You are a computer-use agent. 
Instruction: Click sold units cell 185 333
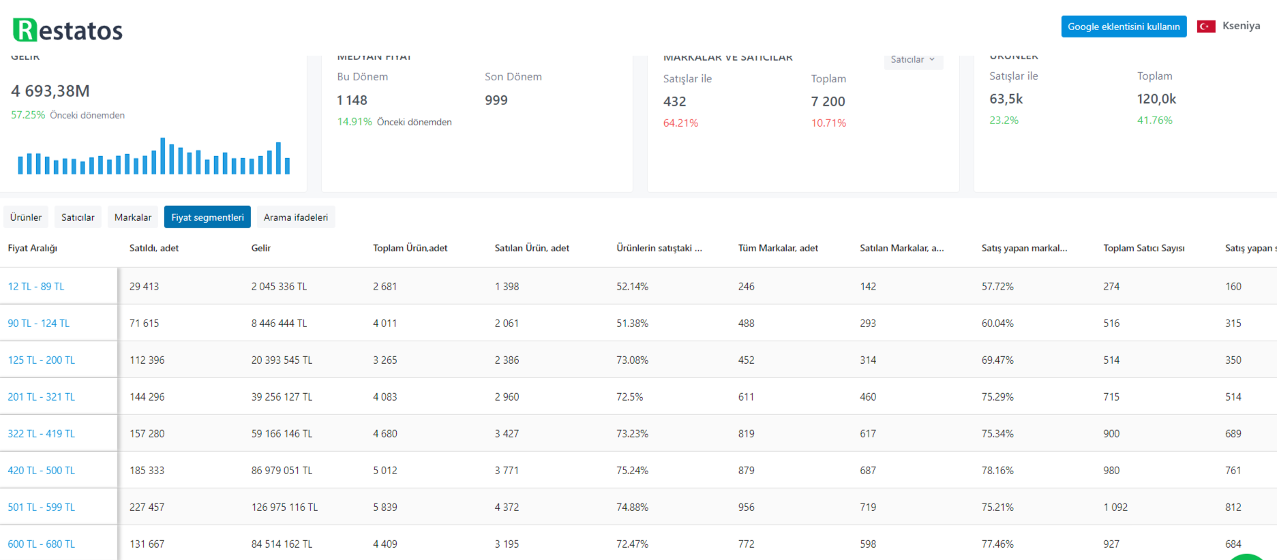pos(147,471)
